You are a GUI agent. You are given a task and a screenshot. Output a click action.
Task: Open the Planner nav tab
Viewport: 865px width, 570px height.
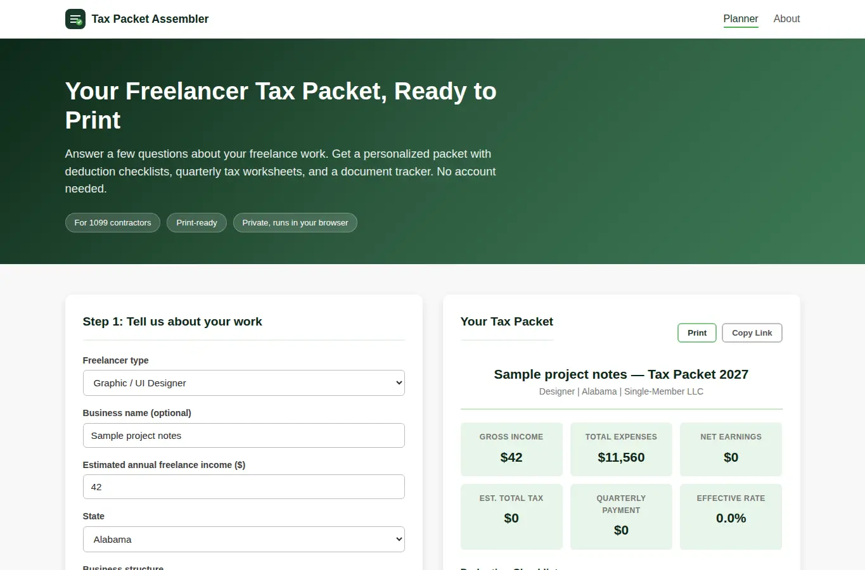pos(741,19)
